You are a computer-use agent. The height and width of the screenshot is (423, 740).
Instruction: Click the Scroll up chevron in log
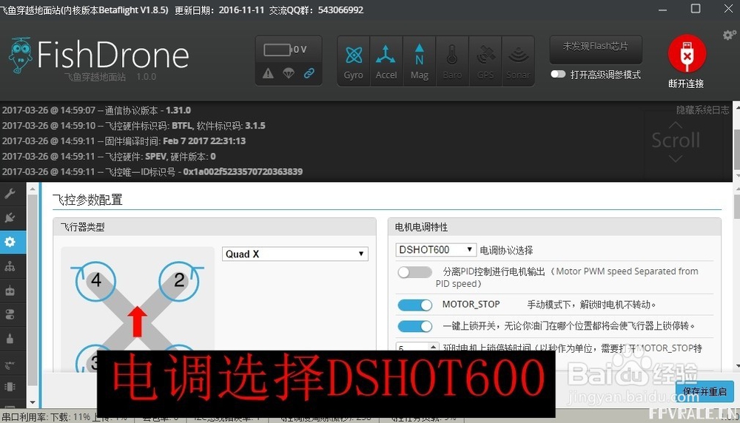click(x=676, y=125)
